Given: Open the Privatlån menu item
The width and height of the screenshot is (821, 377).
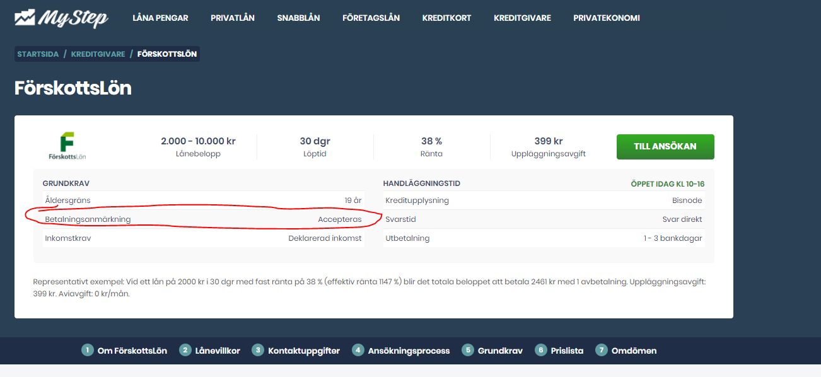Looking at the screenshot, I should click(233, 18).
